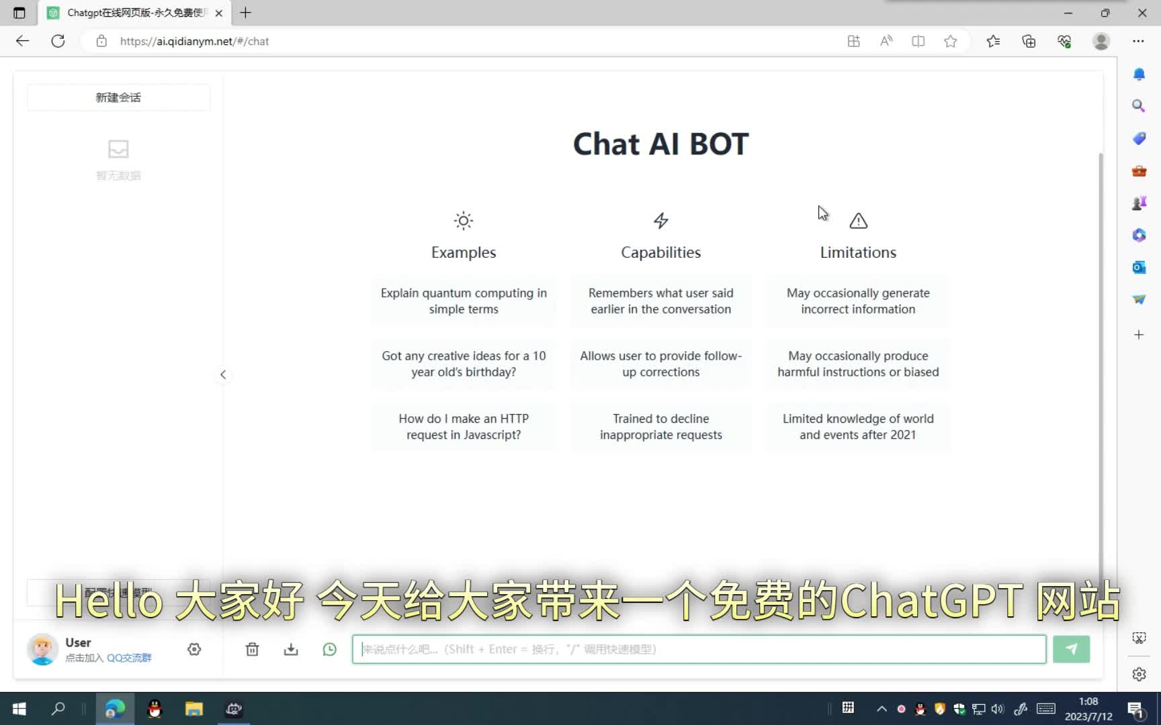
Task: Click 'May occasionally generate incorrect information' card
Action: point(858,301)
